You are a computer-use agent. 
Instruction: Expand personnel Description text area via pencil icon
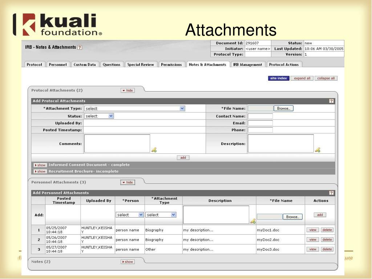(x=253, y=221)
